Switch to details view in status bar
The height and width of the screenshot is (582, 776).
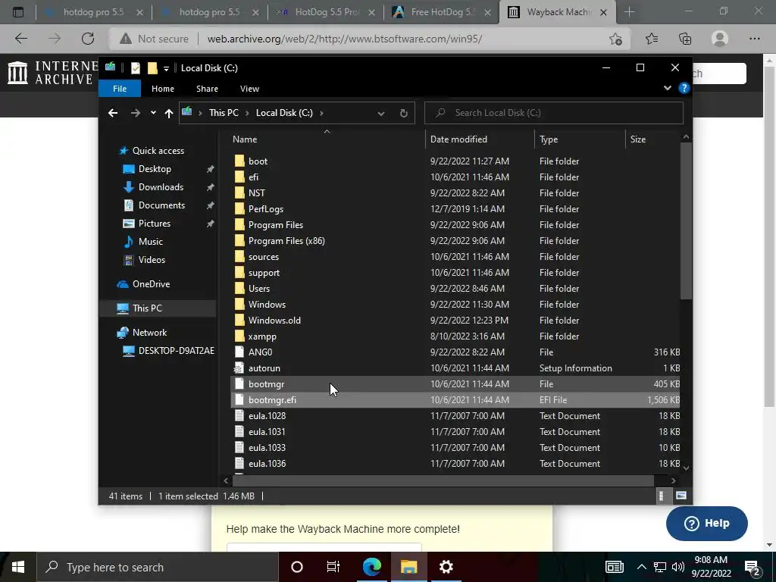tap(661, 496)
